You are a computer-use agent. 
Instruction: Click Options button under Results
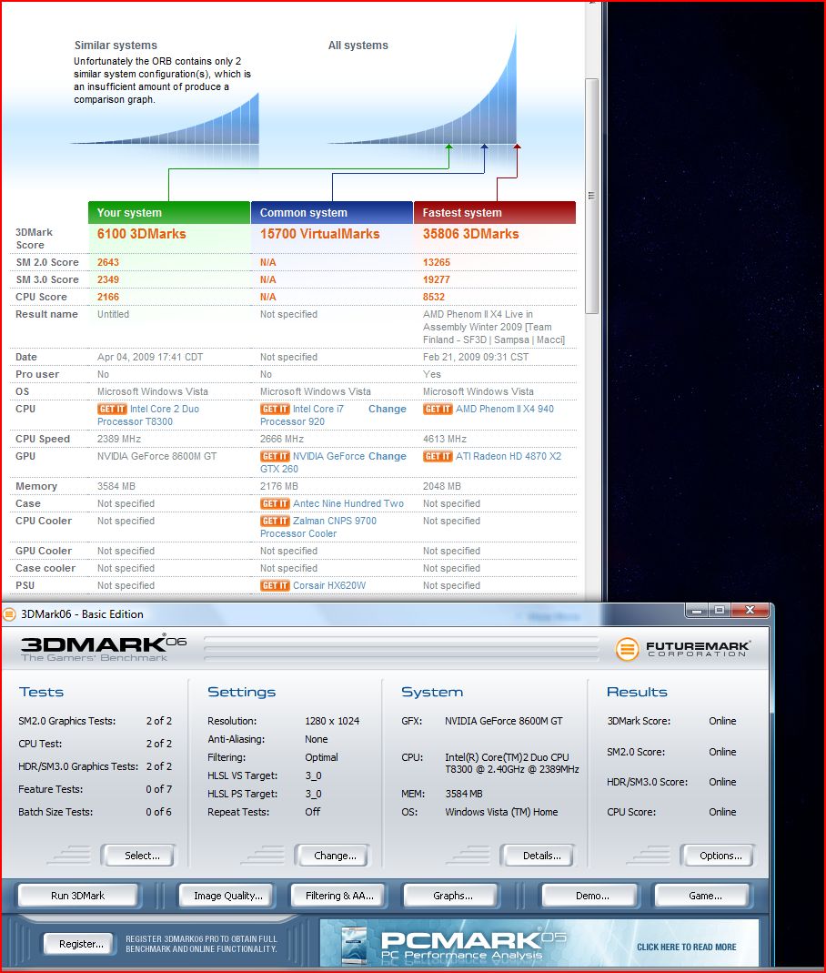[718, 855]
